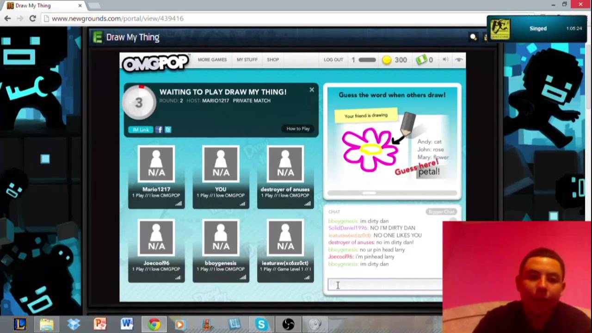Select Mario1217 player avatar

156,164
